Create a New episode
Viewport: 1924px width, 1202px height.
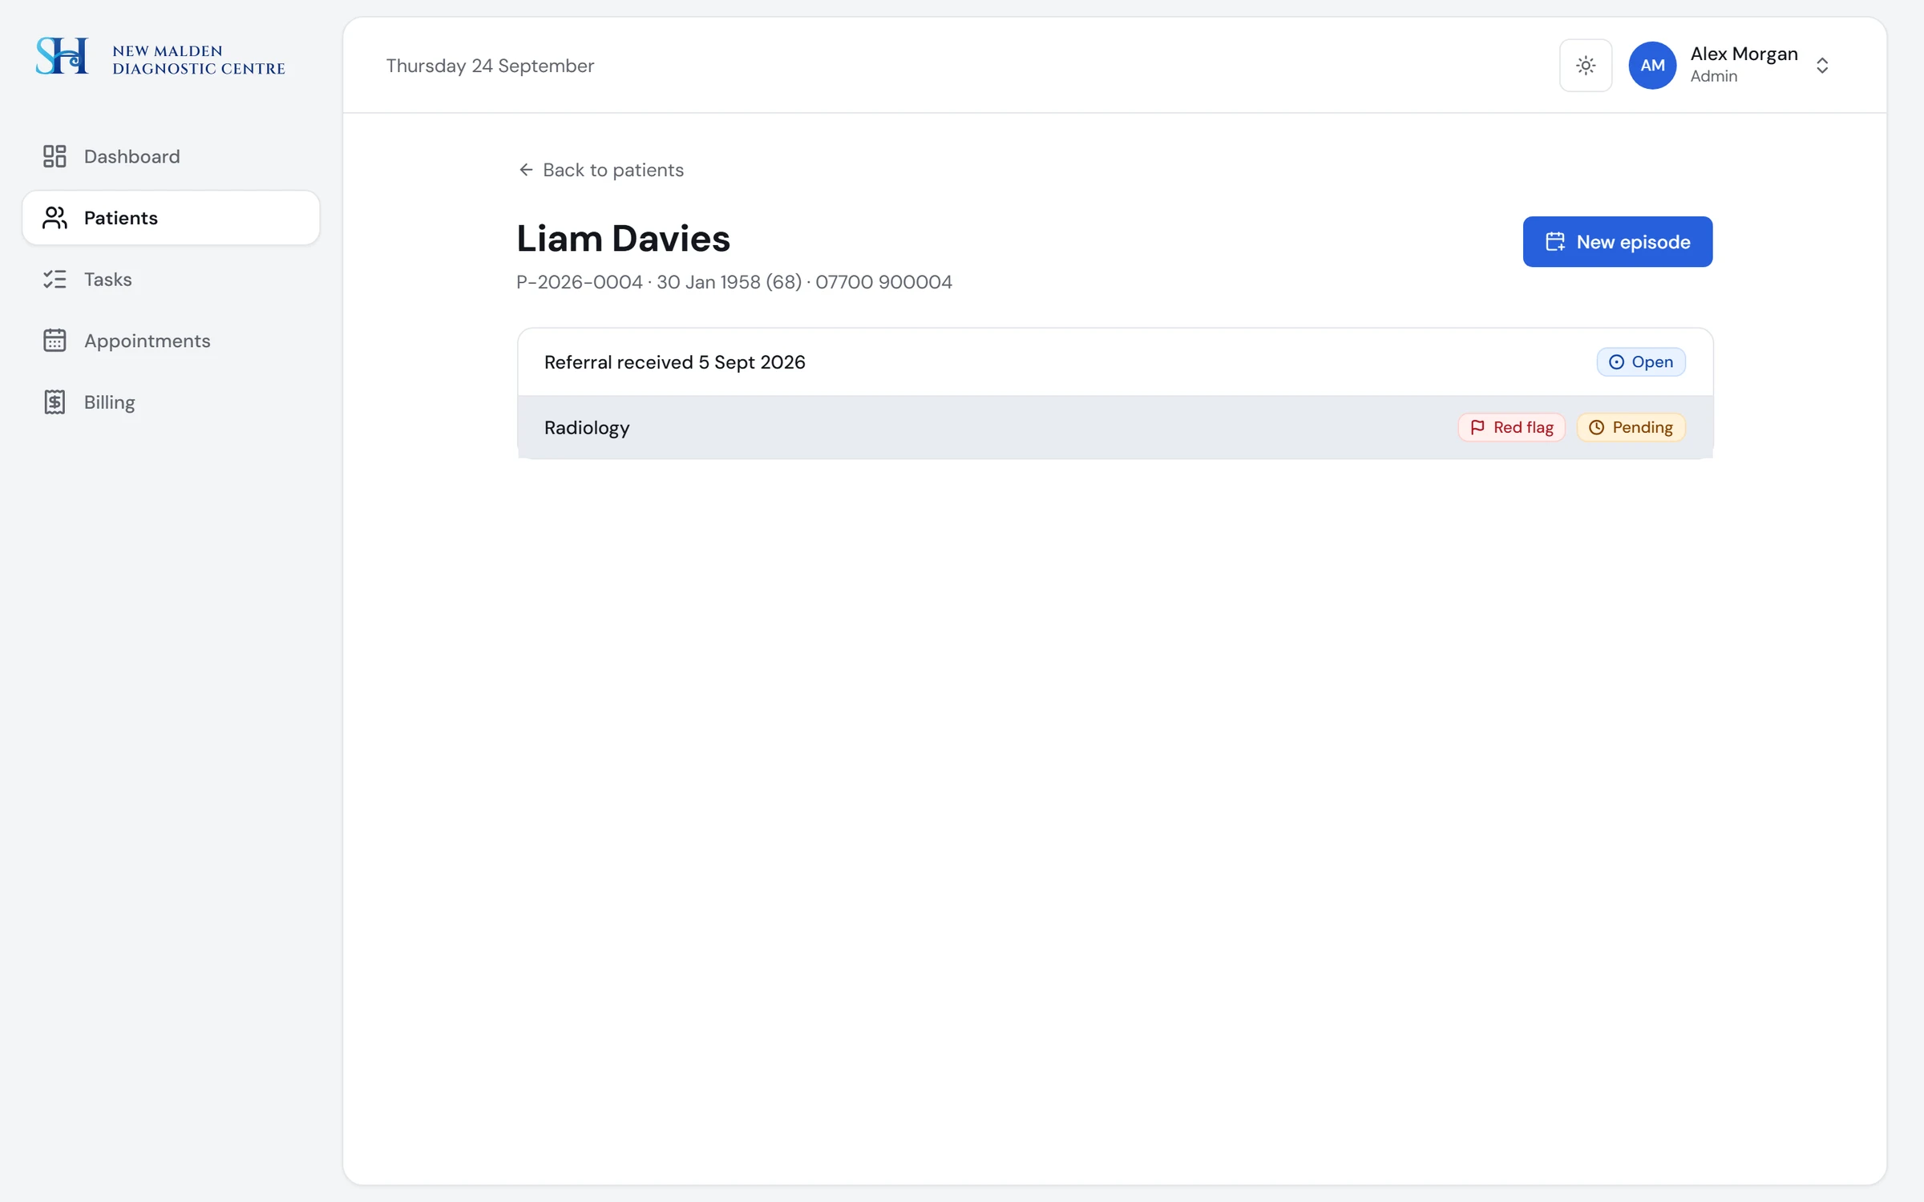tap(1617, 241)
